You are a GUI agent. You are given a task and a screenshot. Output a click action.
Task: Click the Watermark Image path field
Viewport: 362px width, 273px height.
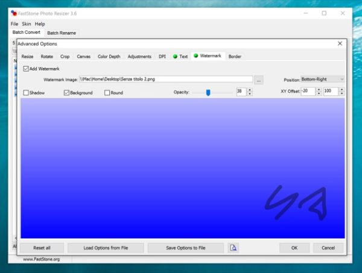pyautogui.click(x=166, y=79)
